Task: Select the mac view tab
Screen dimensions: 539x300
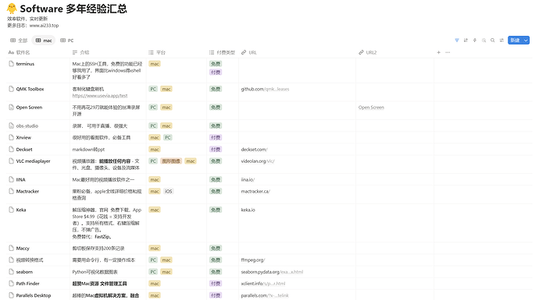Action: 44,41
